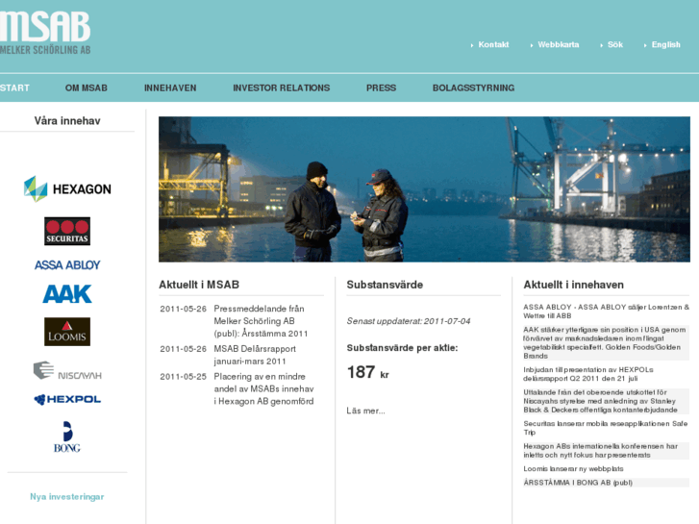The image size is (699, 524).
Task: Click the harbor banner photo
Action: point(424,189)
